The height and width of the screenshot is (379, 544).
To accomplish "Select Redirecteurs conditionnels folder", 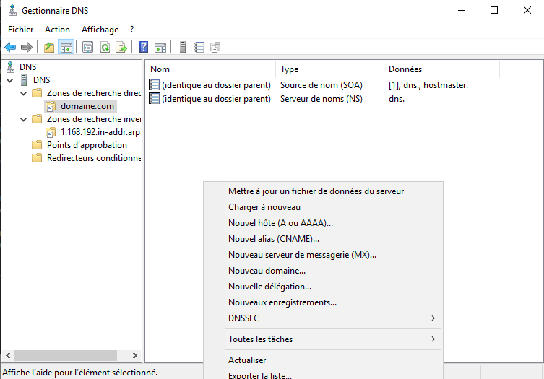I will pyautogui.click(x=94, y=158).
